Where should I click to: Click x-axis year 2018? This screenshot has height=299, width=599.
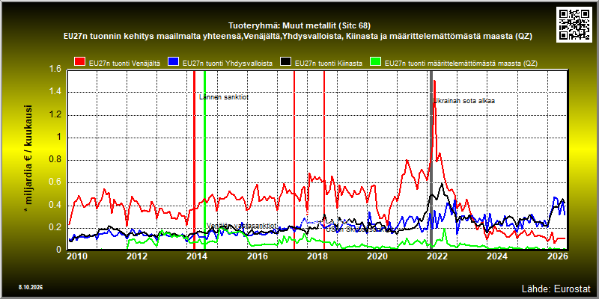coord(317,256)
